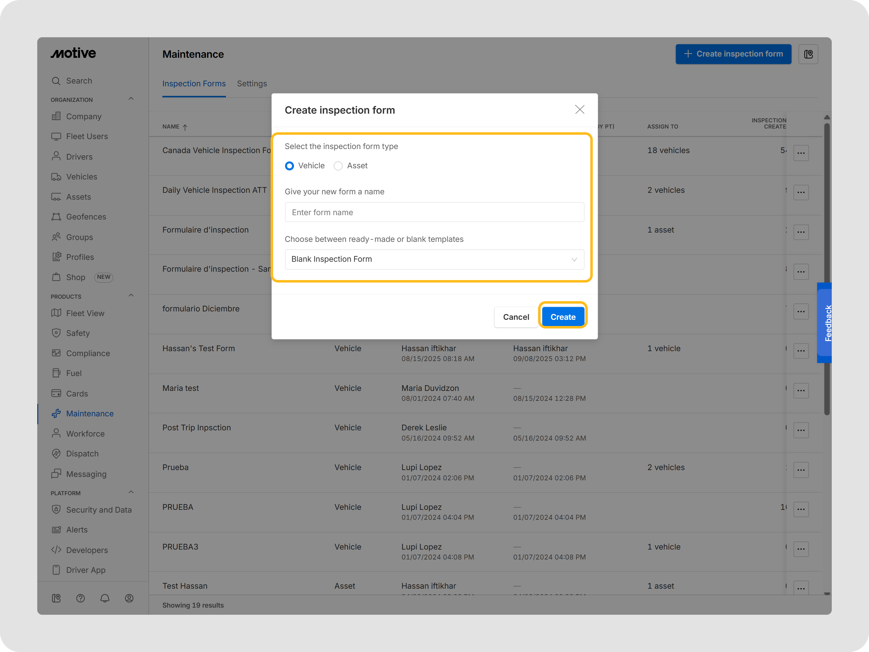The width and height of the screenshot is (869, 652).
Task: Click the Dispatch sidebar icon
Action: pyautogui.click(x=56, y=454)
